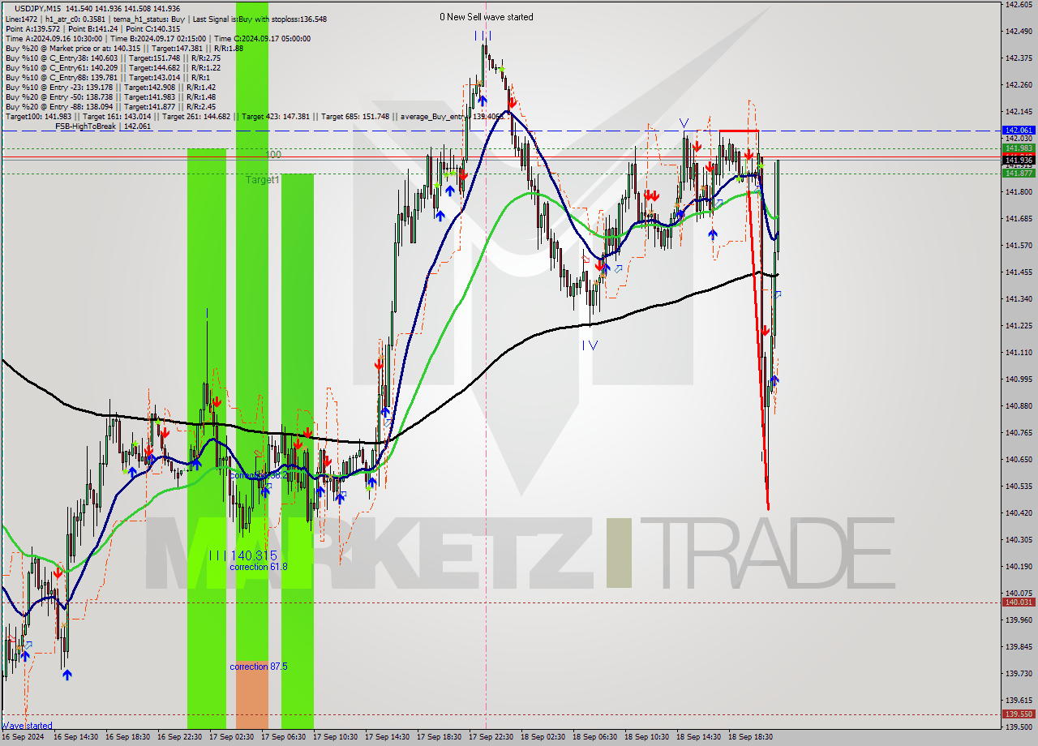Select the 'V' wave label
This screenshot has height=746, width=1038.
tap(684, 123)
